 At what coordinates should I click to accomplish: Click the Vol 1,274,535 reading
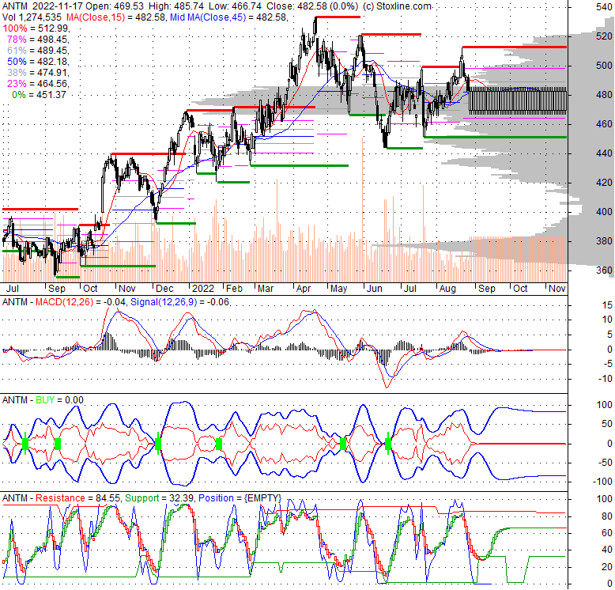[x=32, y=17]
